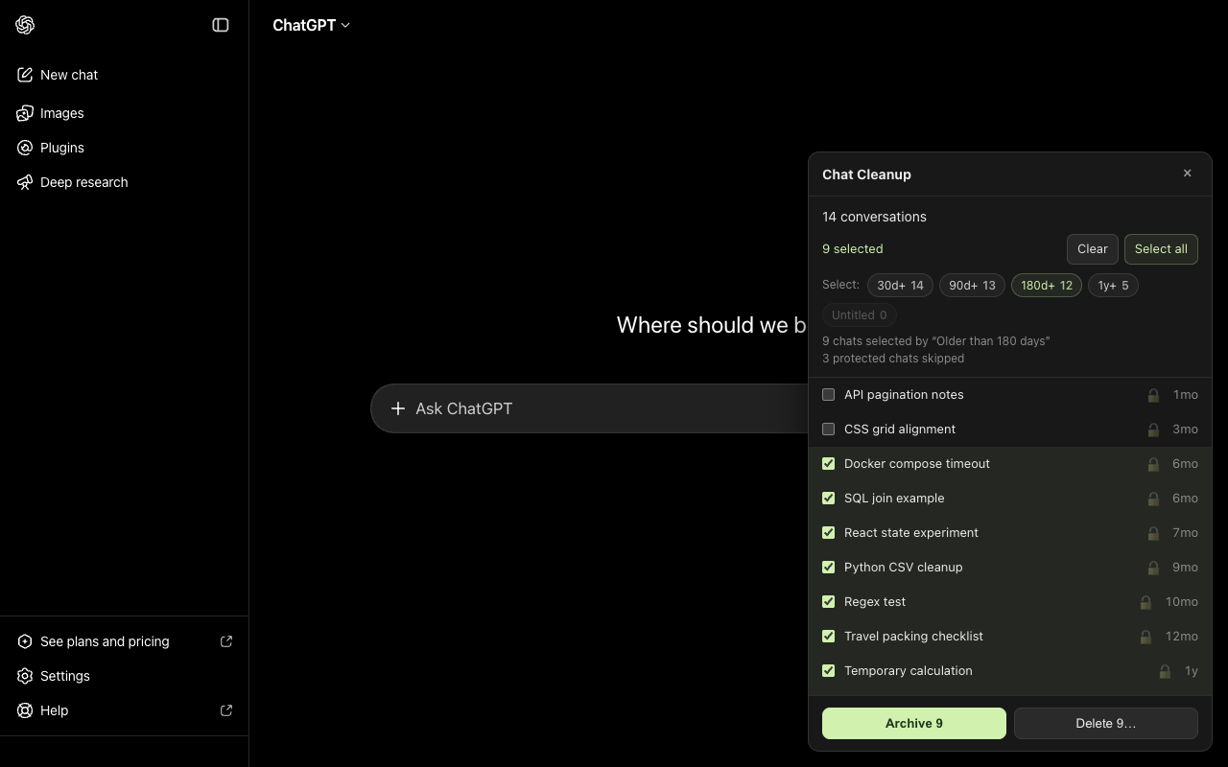This screenshot has width=1228, height=767.
Task: Select the 90d+ filter chip
Action: click(x=972, y=286)
